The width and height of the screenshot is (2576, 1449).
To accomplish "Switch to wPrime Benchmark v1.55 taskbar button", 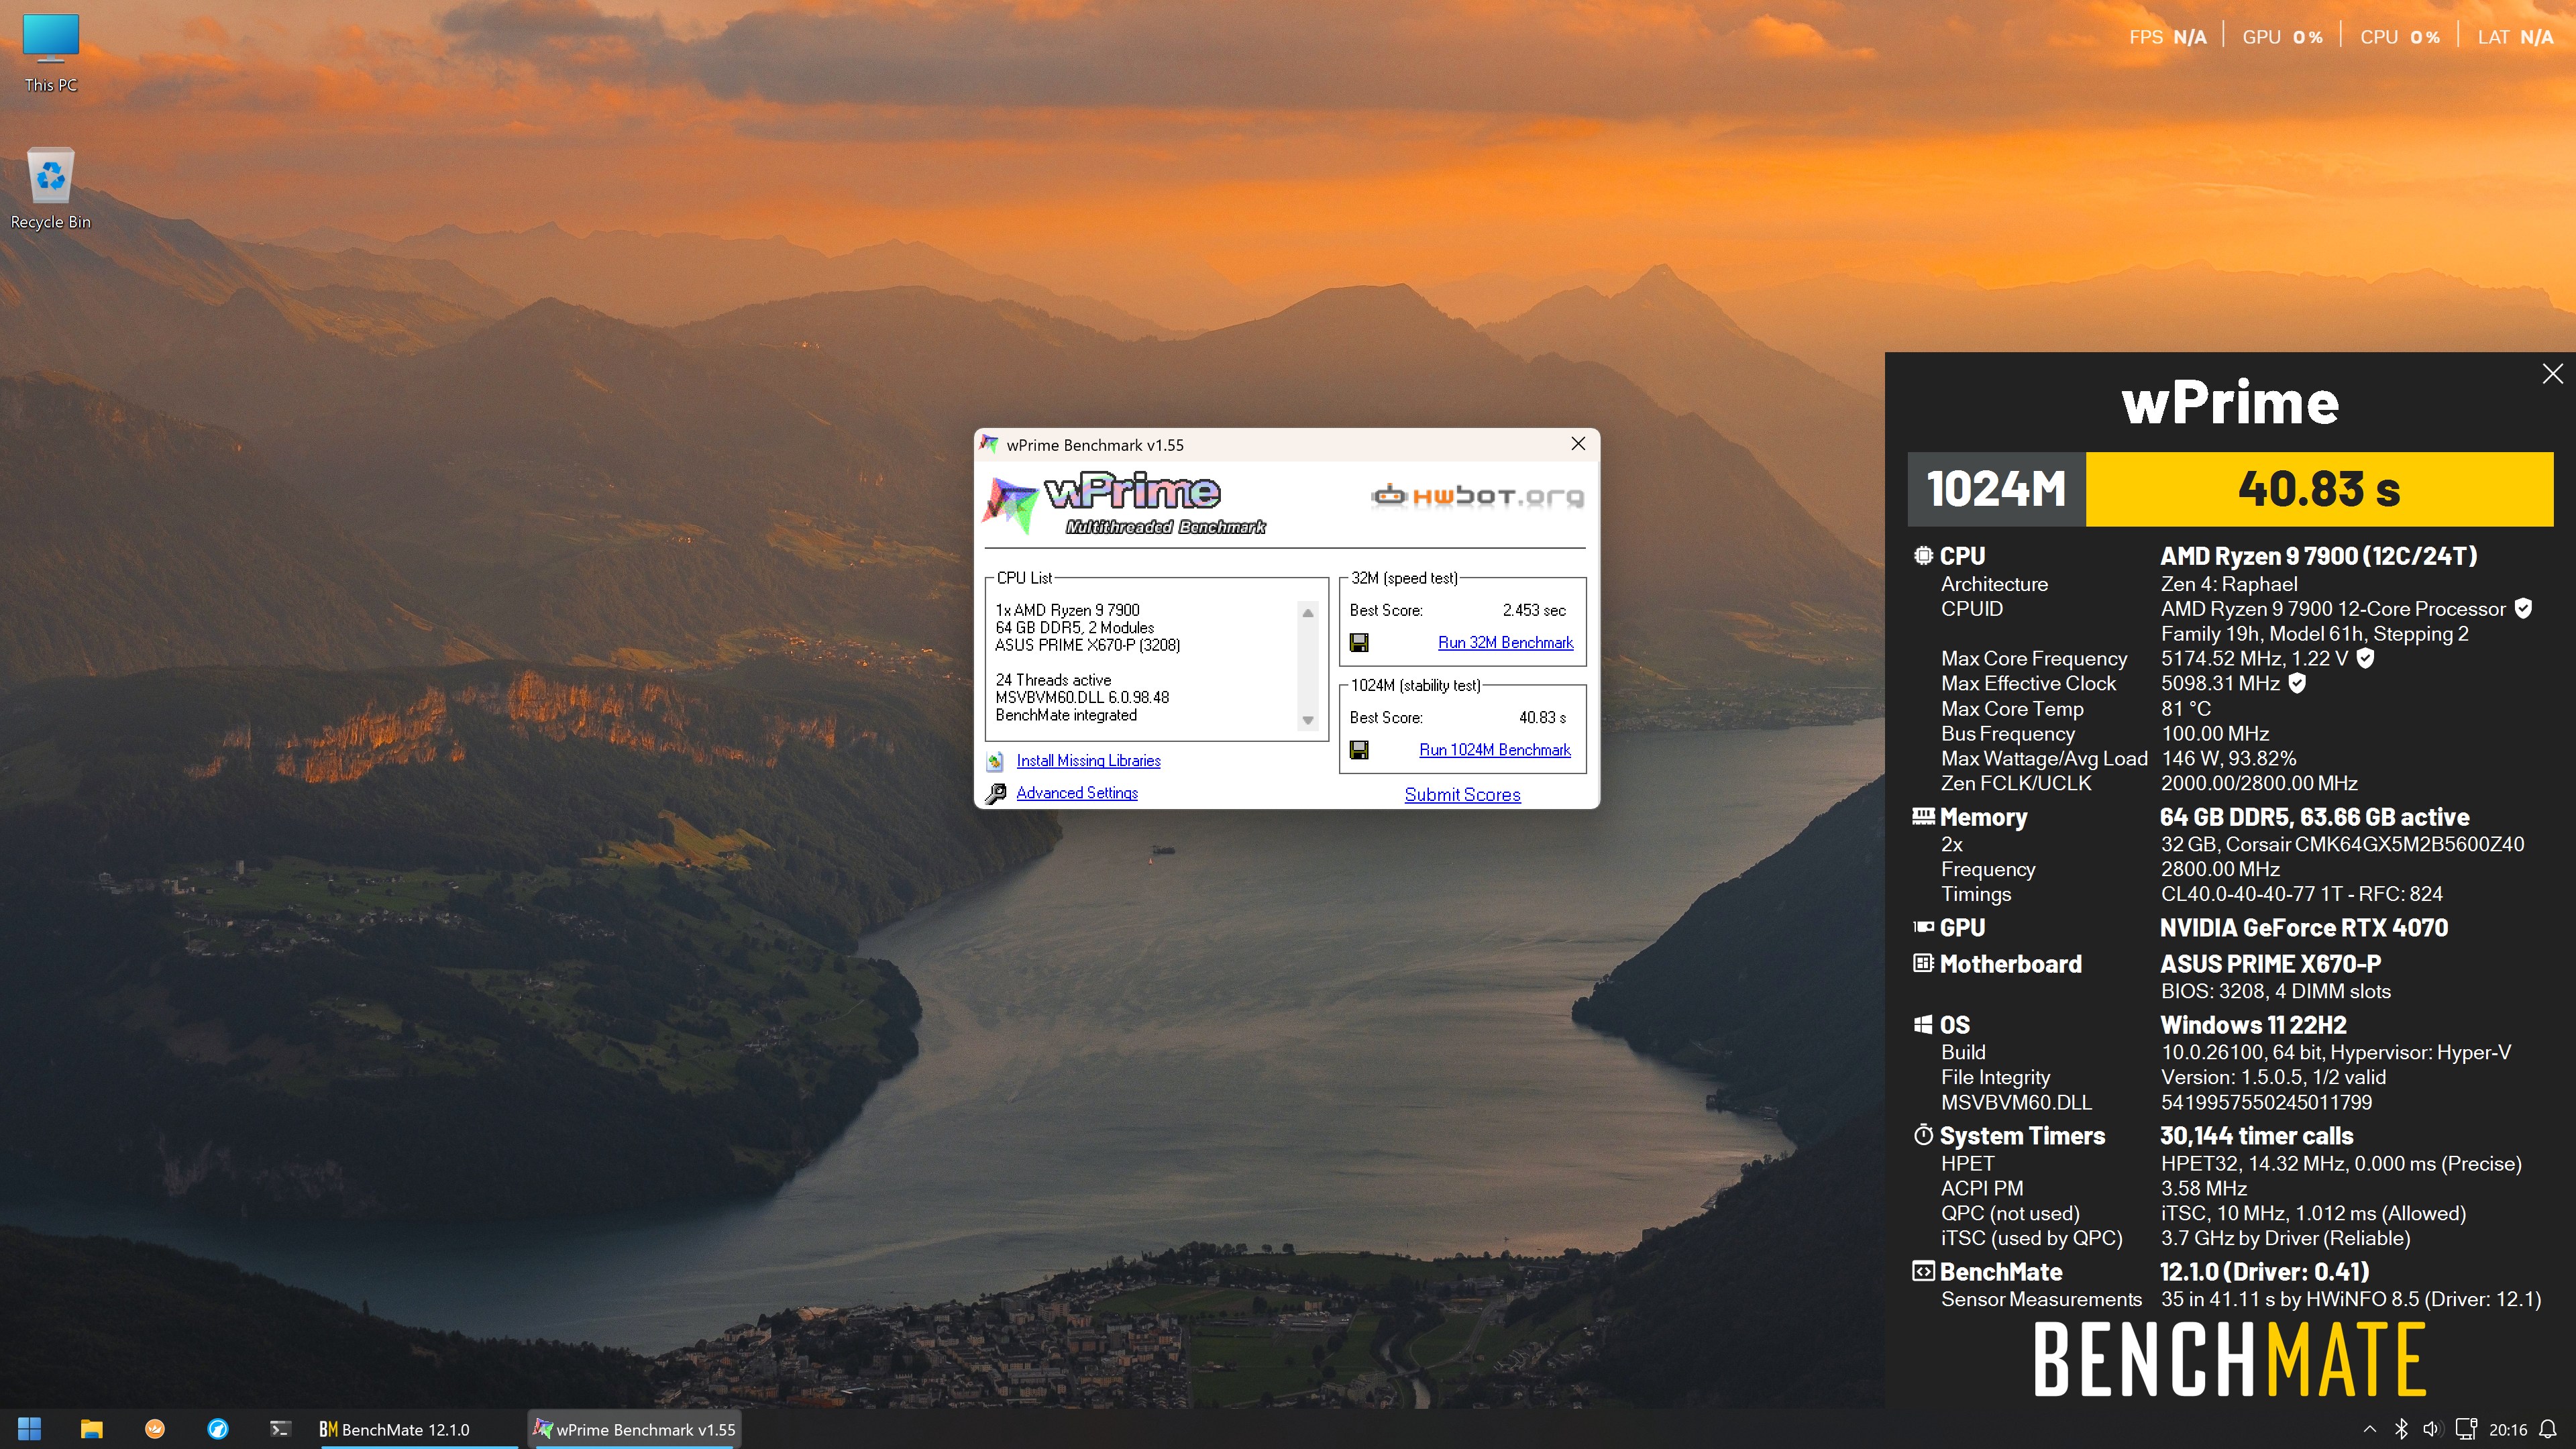I will [635, 1429].
